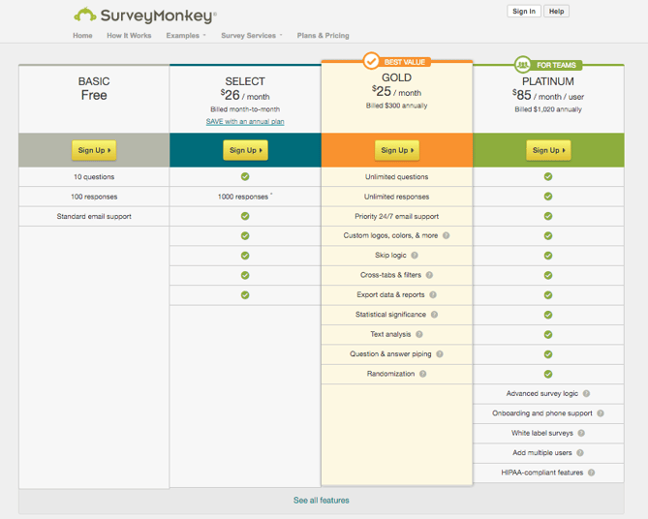Click the SELECT plan heading

point(245,81)
